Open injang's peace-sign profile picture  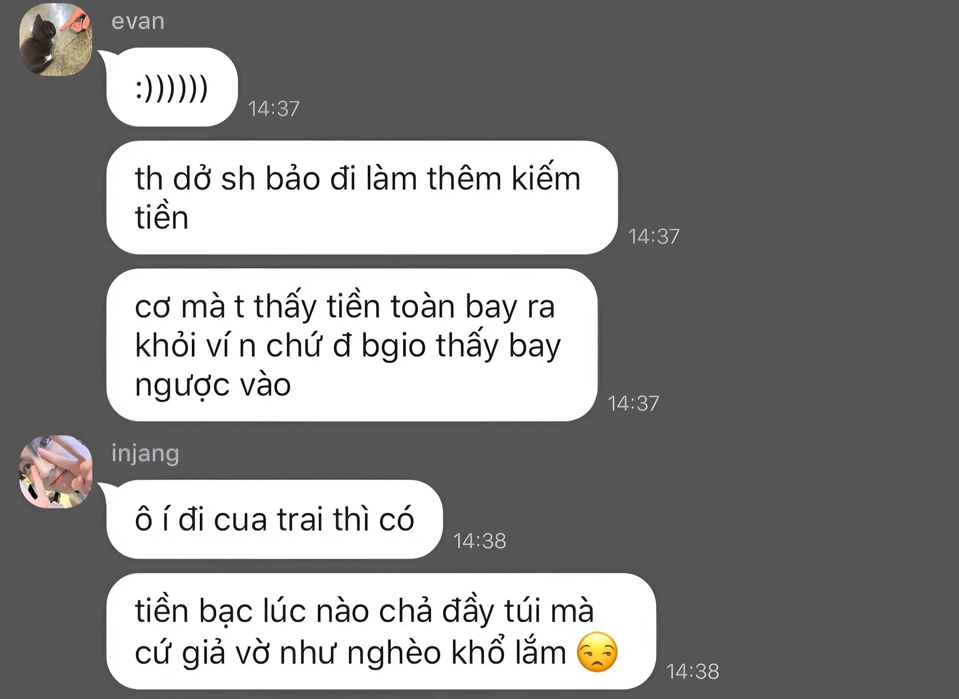(x=55, y=471)
